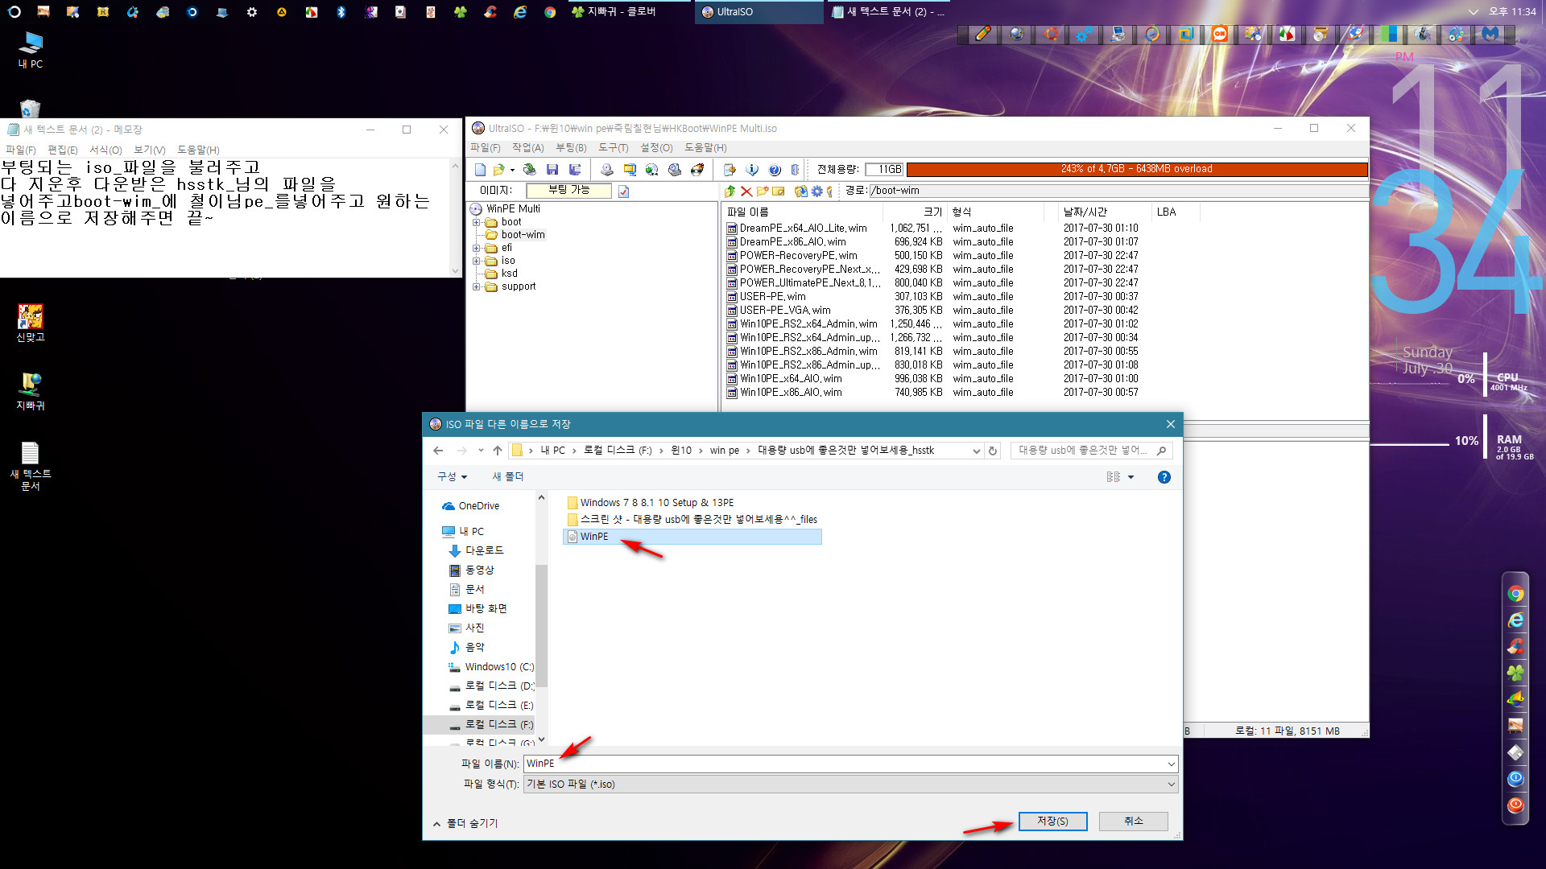Click the Exit door icon in UltraISO toolbar
This screenshot has width=1546, height=869.
(x=795, y=170)
